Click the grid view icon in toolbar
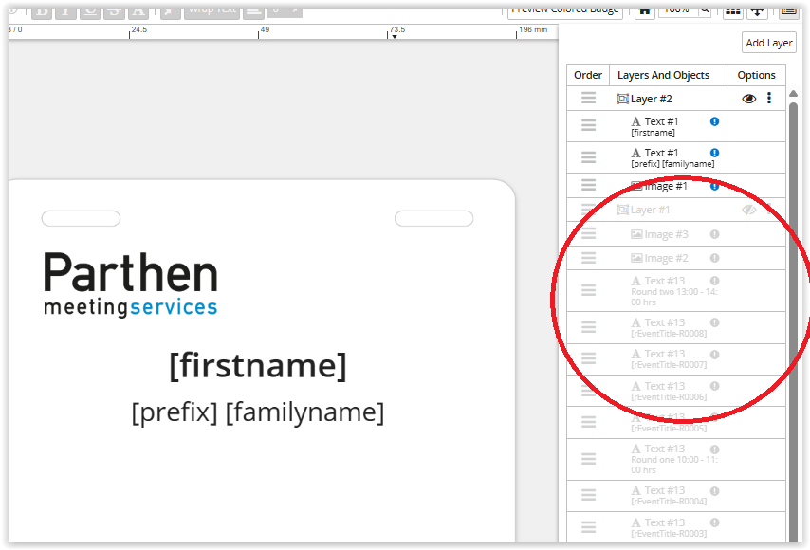The height and width of the screenshot is (550, 810). [x=732, y=9]
